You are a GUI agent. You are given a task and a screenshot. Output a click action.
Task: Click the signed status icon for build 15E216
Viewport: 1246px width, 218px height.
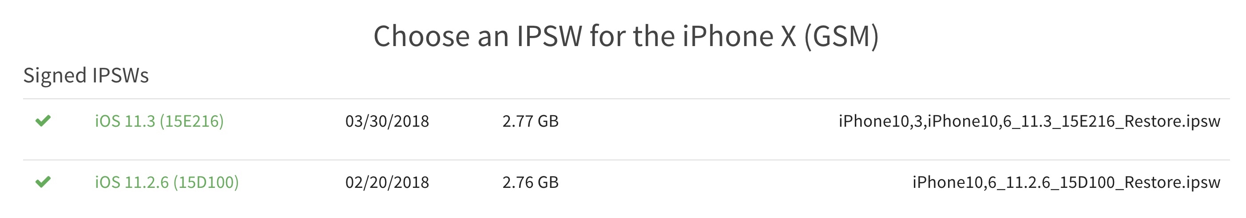pyautogui.click(x=43, y=121)
